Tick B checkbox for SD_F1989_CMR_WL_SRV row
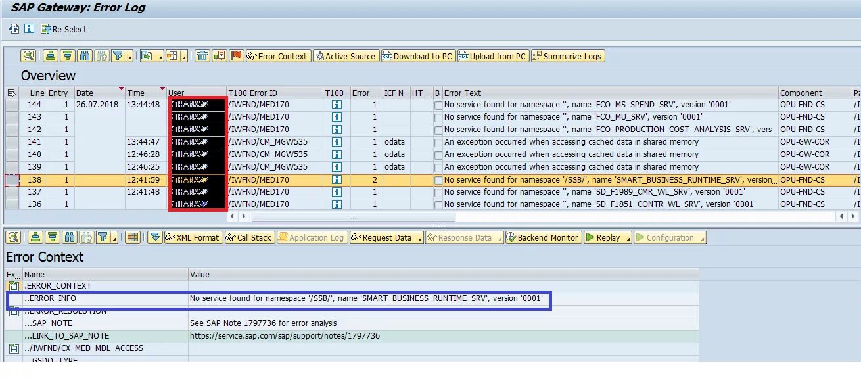Screen dimensions: 861x380 (438, 192)
